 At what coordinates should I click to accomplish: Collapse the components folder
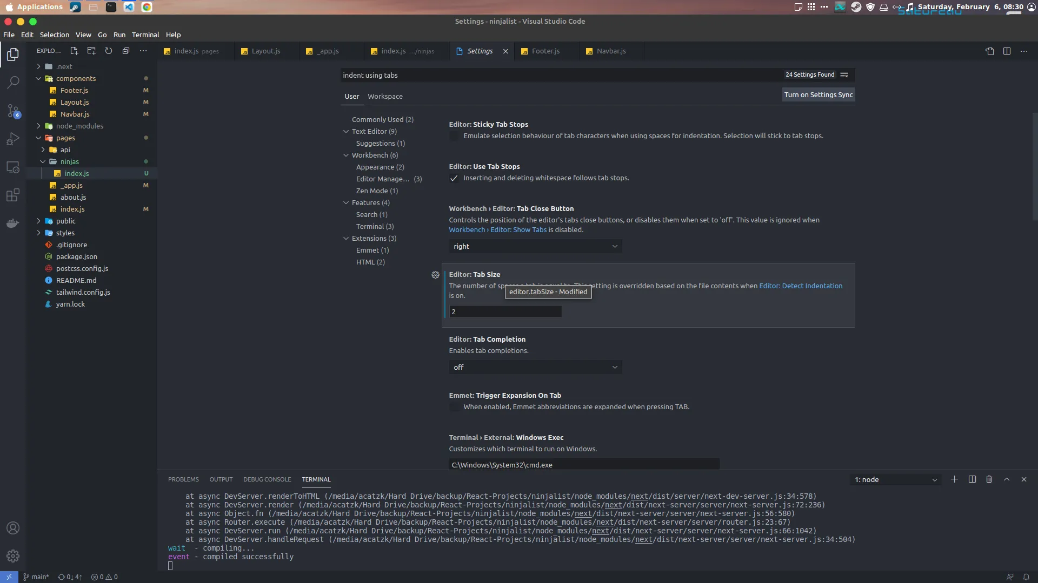tap(38, 78)
